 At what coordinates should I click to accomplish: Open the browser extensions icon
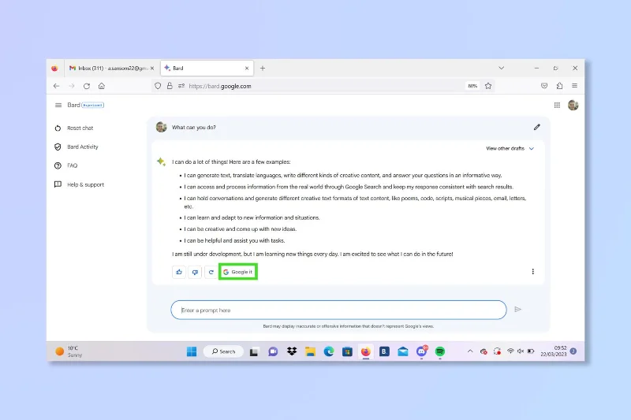tap(559, 86)
